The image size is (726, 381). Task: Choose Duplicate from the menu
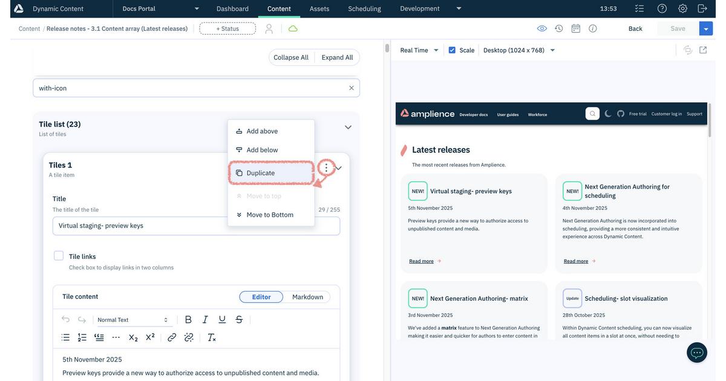tap(271, 173)
